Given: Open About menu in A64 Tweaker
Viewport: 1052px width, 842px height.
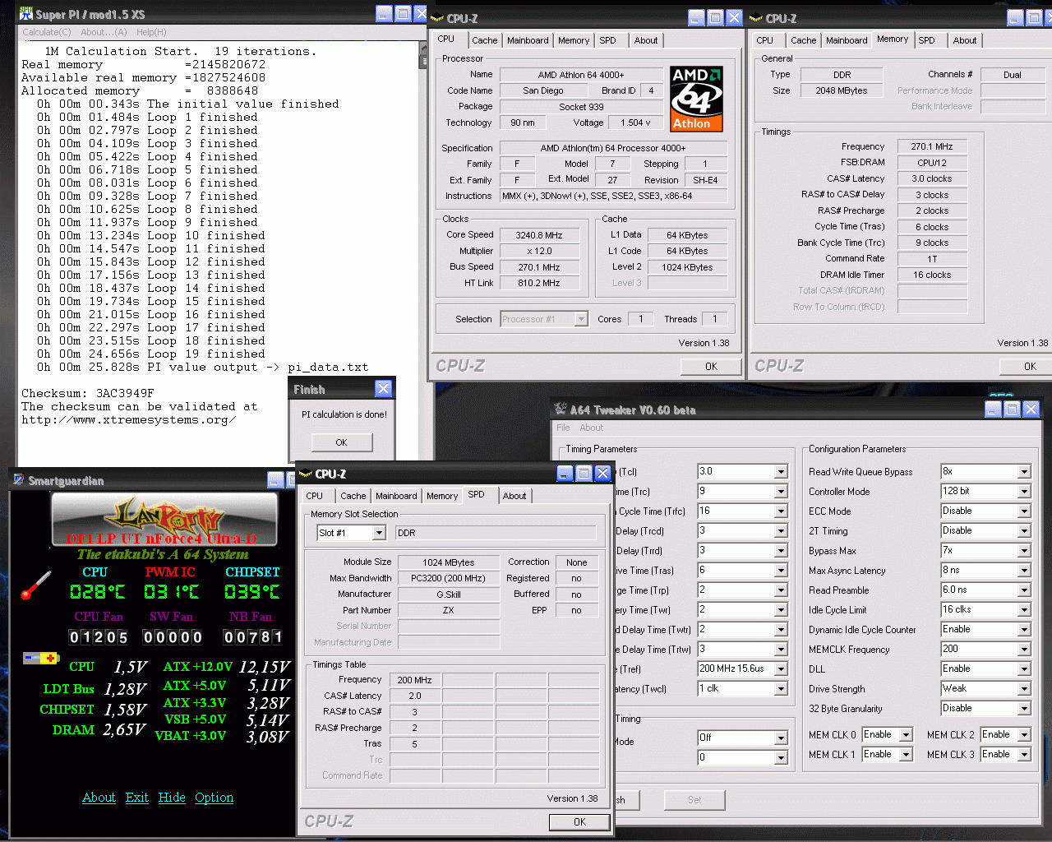Looking at the screenshot, I should point(591,428).
